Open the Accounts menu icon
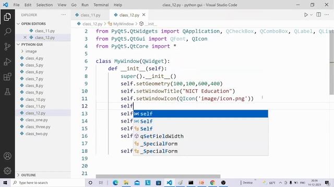This screenshot has height=187, width=334. point(7,156)
